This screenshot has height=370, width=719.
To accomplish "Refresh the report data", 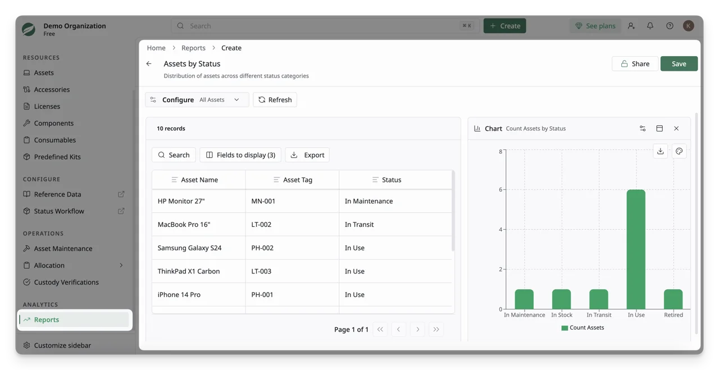I will point(275,100).
